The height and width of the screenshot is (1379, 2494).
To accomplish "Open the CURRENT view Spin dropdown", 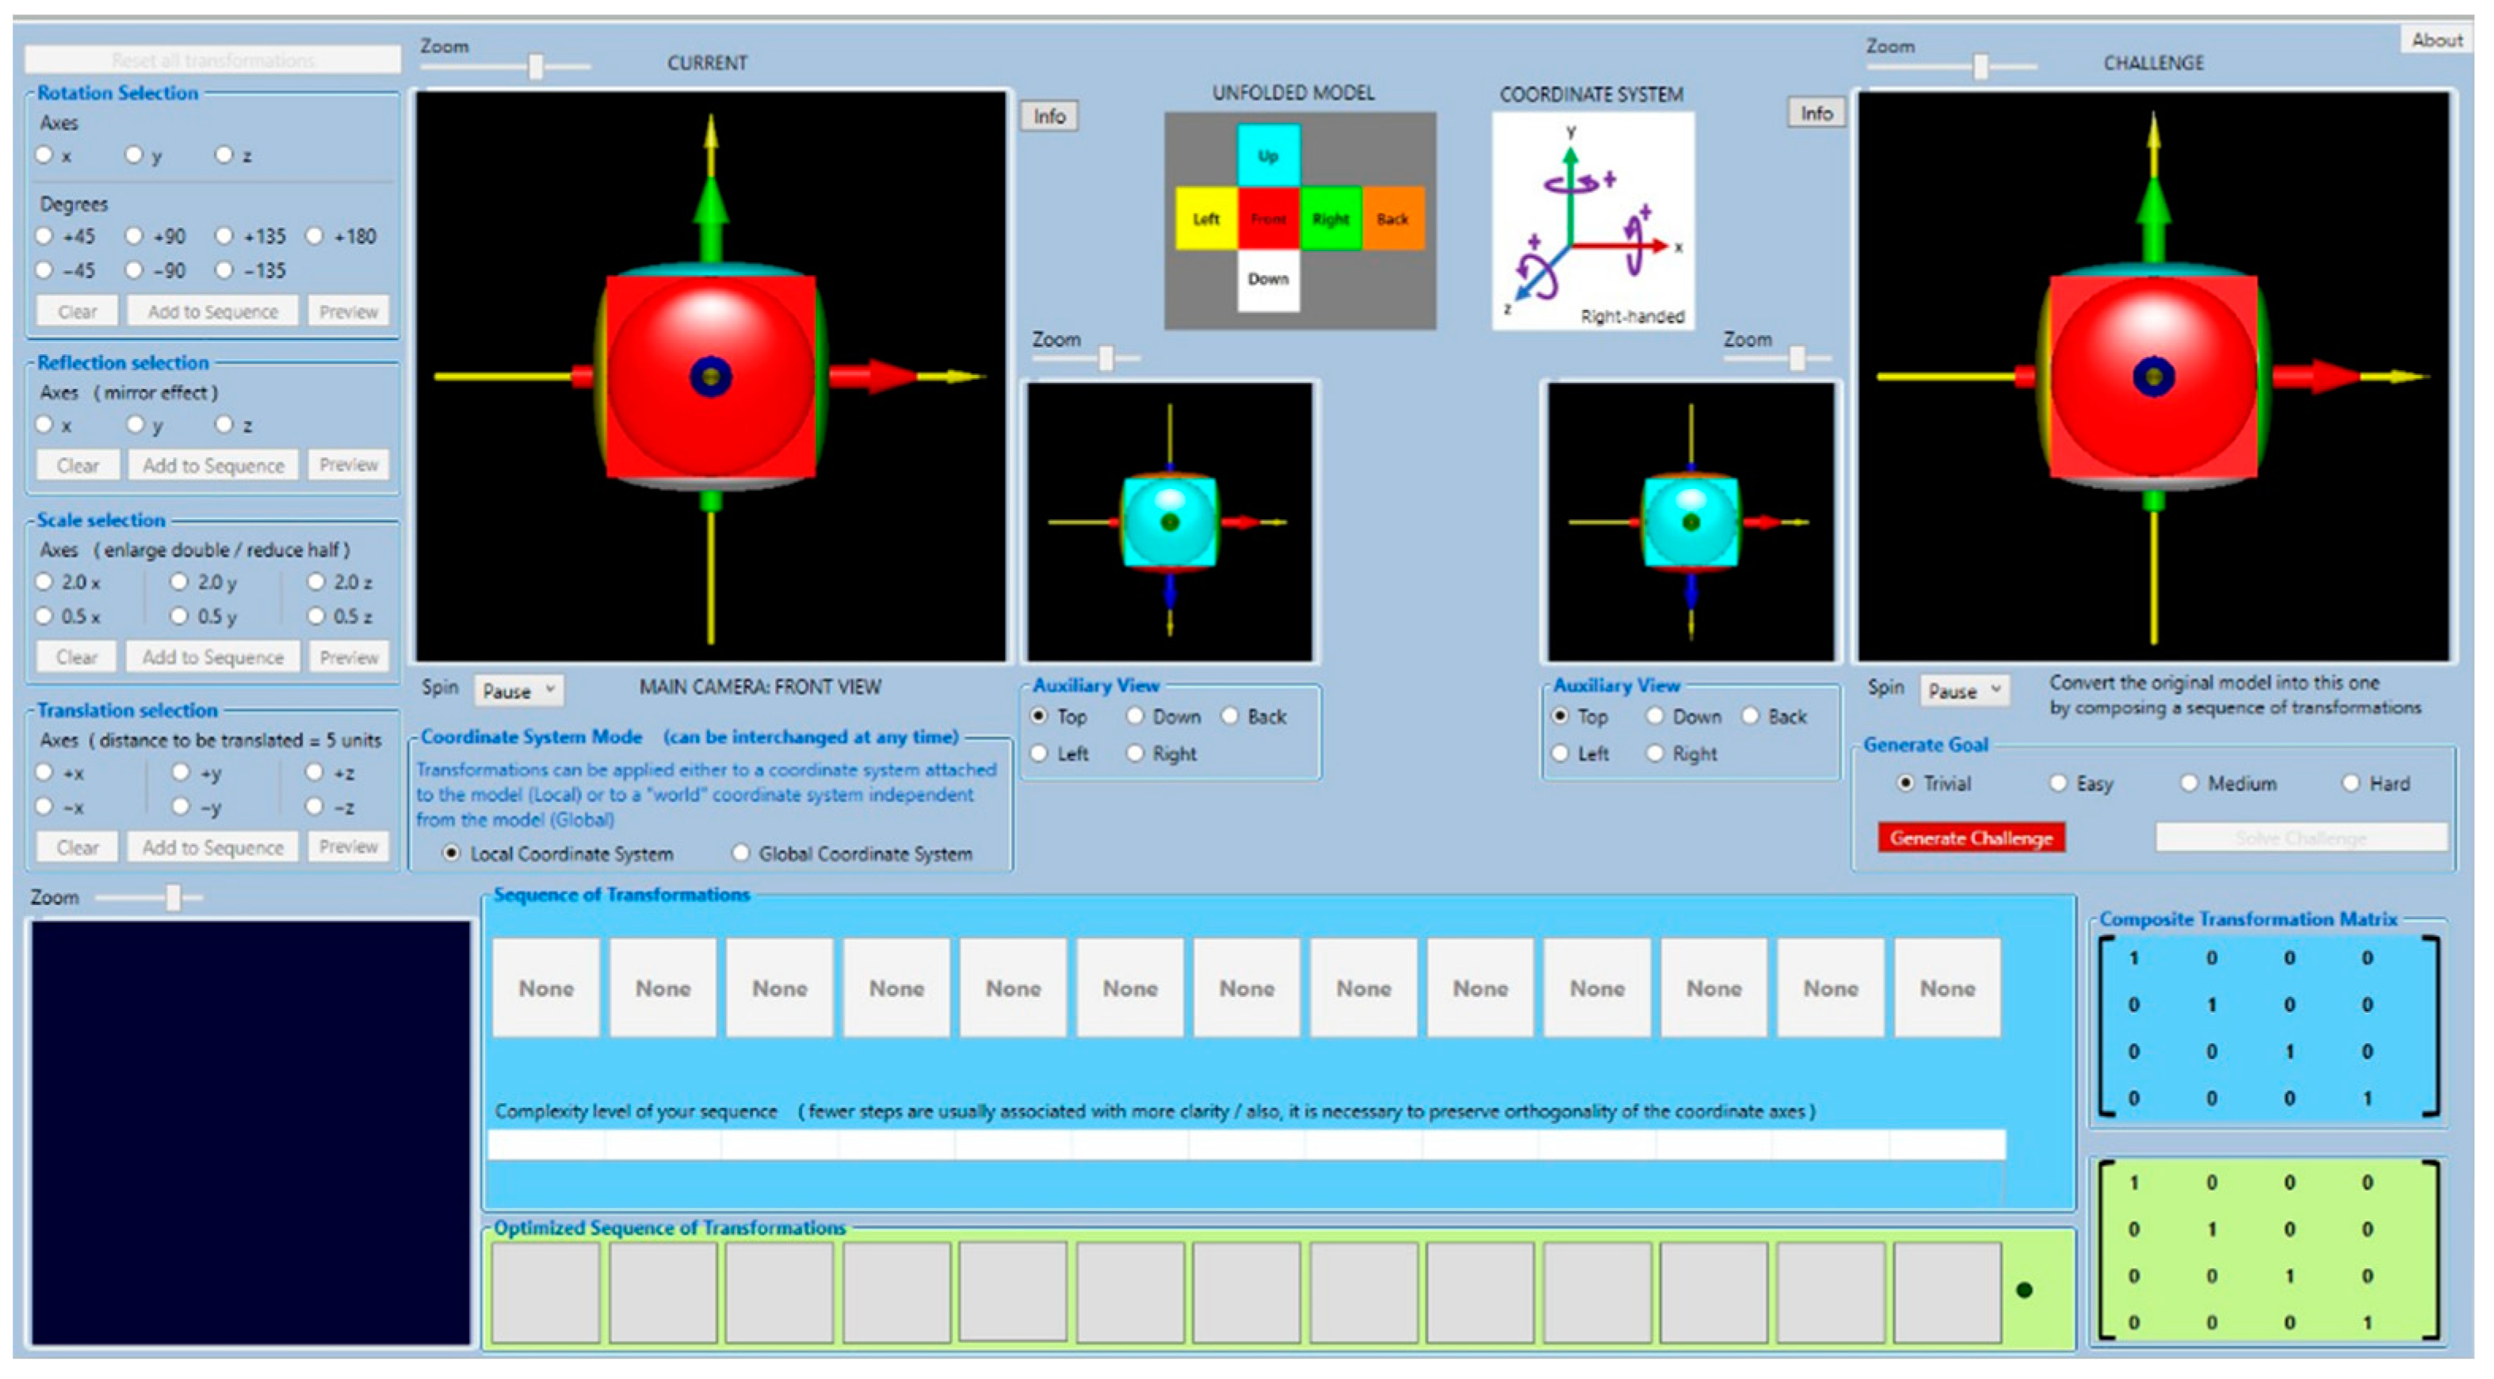I will click(519, 690).
